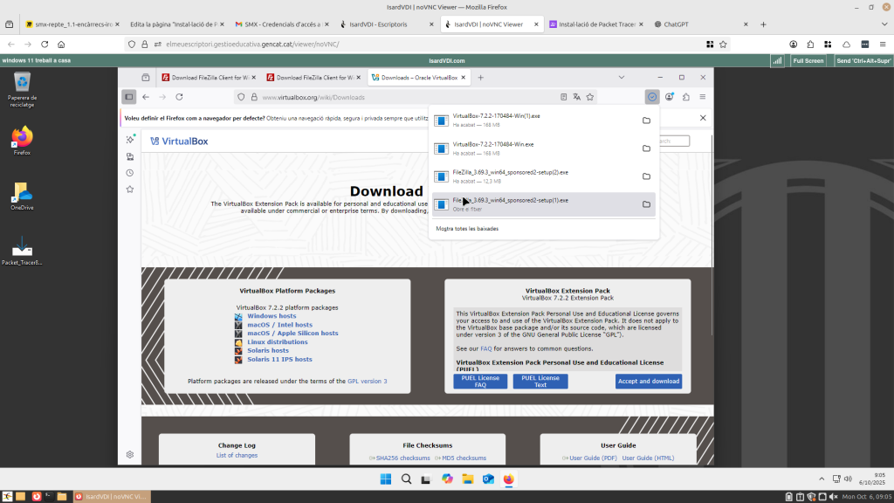The height and width of the screenshot is (503, 894).
Task: Click the translate page icon in address bar
Action: [x=576, y=97]
